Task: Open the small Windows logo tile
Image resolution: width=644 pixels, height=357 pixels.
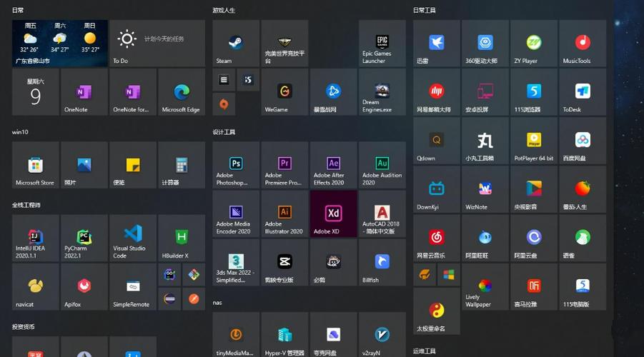Action: coord(448,275)
